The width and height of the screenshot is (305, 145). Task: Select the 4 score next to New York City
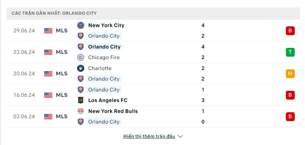point(203,25)
